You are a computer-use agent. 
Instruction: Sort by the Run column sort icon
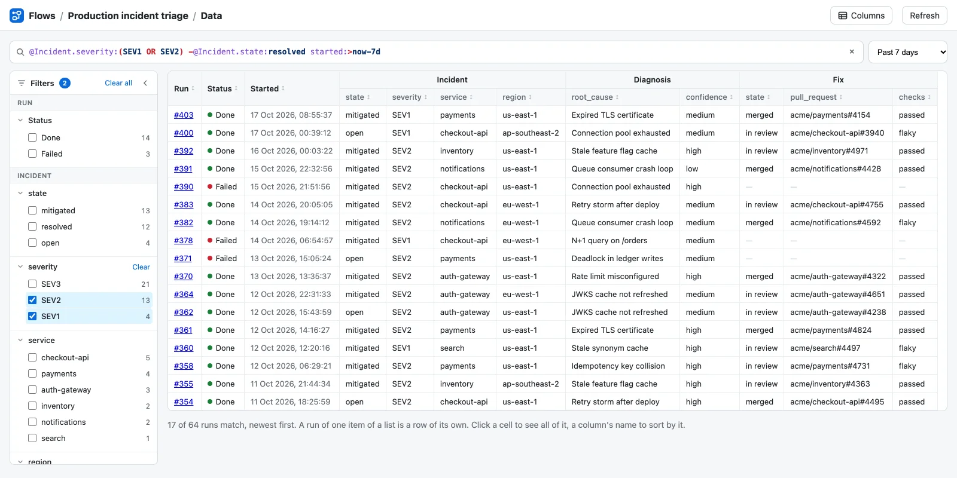[193, 88]
